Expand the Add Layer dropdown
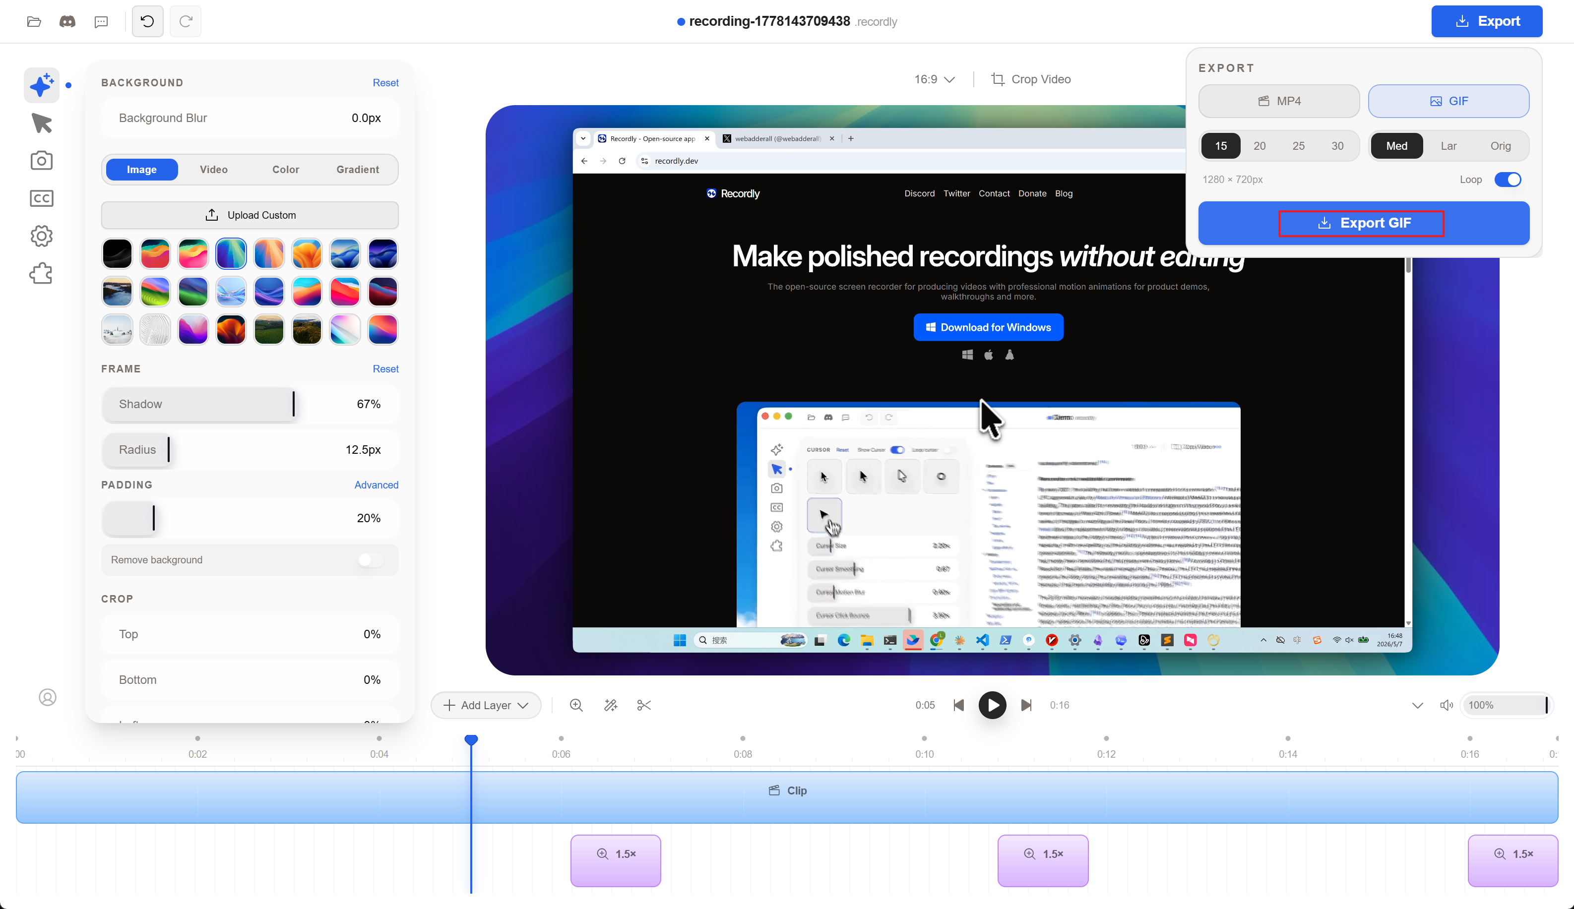The image size is (1574, 909). (486, 705)
